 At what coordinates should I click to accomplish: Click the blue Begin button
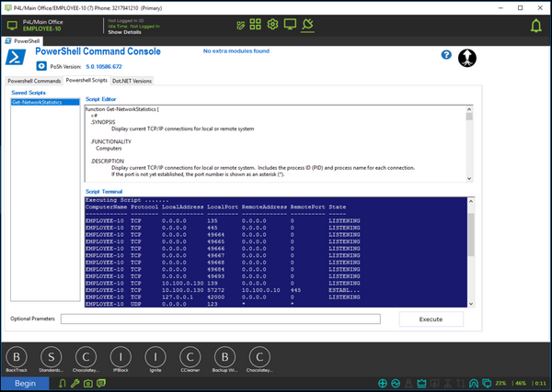[x=25, y=383]
